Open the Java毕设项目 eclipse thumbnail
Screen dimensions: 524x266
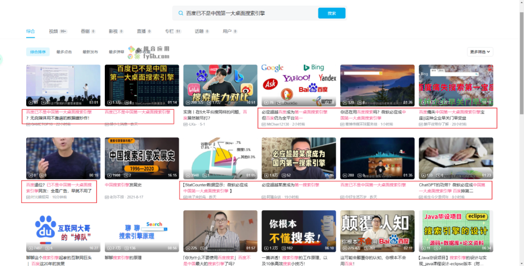[456, 231]
